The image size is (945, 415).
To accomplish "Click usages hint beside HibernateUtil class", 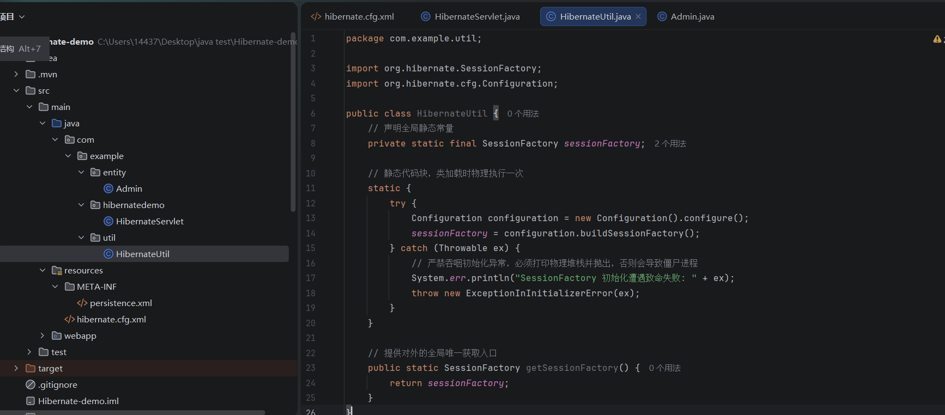I will click(x=523, y=113).
